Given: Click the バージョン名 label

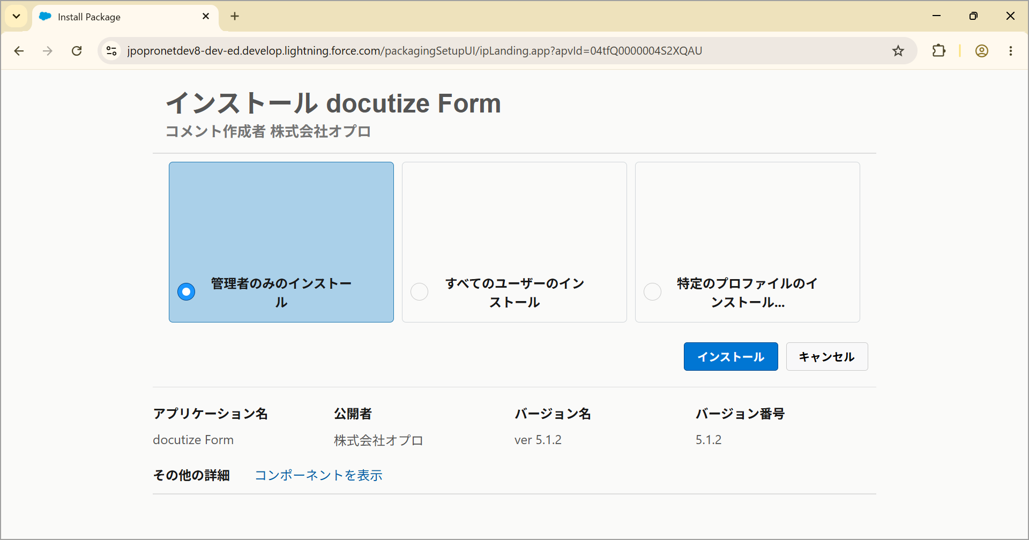Looking at the screenshot, I should (x=553, y=414).
